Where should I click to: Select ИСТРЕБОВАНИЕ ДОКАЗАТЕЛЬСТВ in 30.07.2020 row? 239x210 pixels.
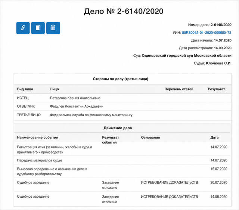click(169, 182)
